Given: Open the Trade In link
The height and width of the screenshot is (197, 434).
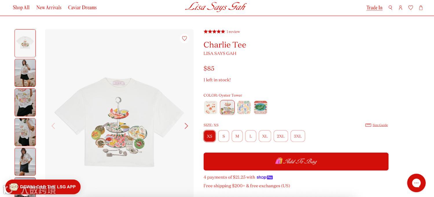Looking at the screenshot, I should 374,8.
